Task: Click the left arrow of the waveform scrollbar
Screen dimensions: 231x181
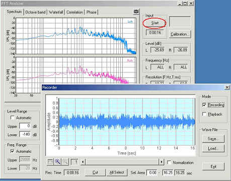Action: pyautogui.click(x=83, y=162)
